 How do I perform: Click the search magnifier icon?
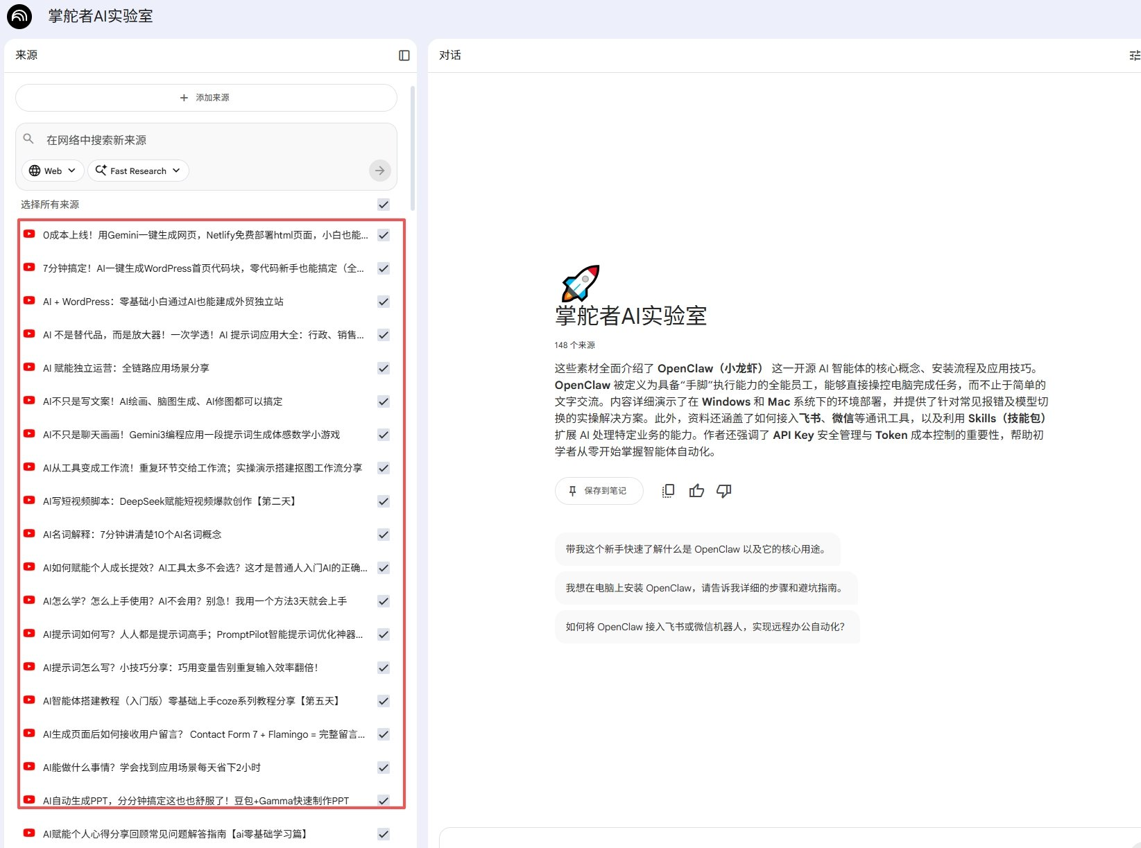28,139
